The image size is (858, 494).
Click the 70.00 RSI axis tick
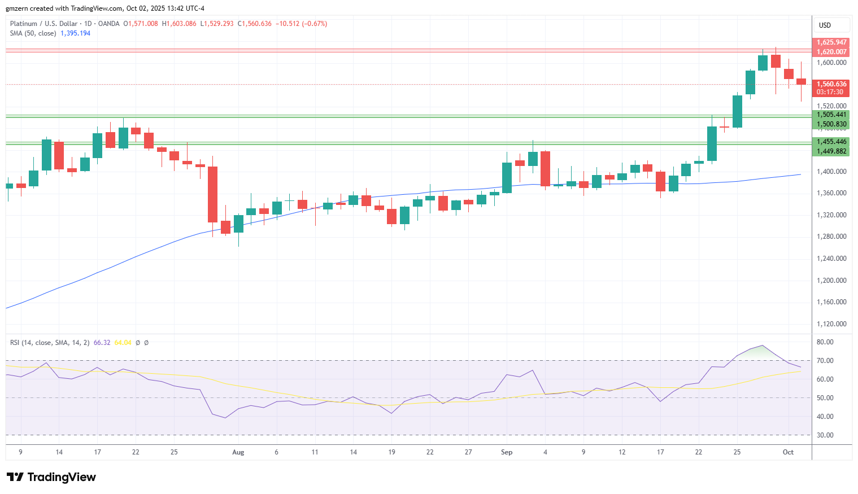[825, 361]
